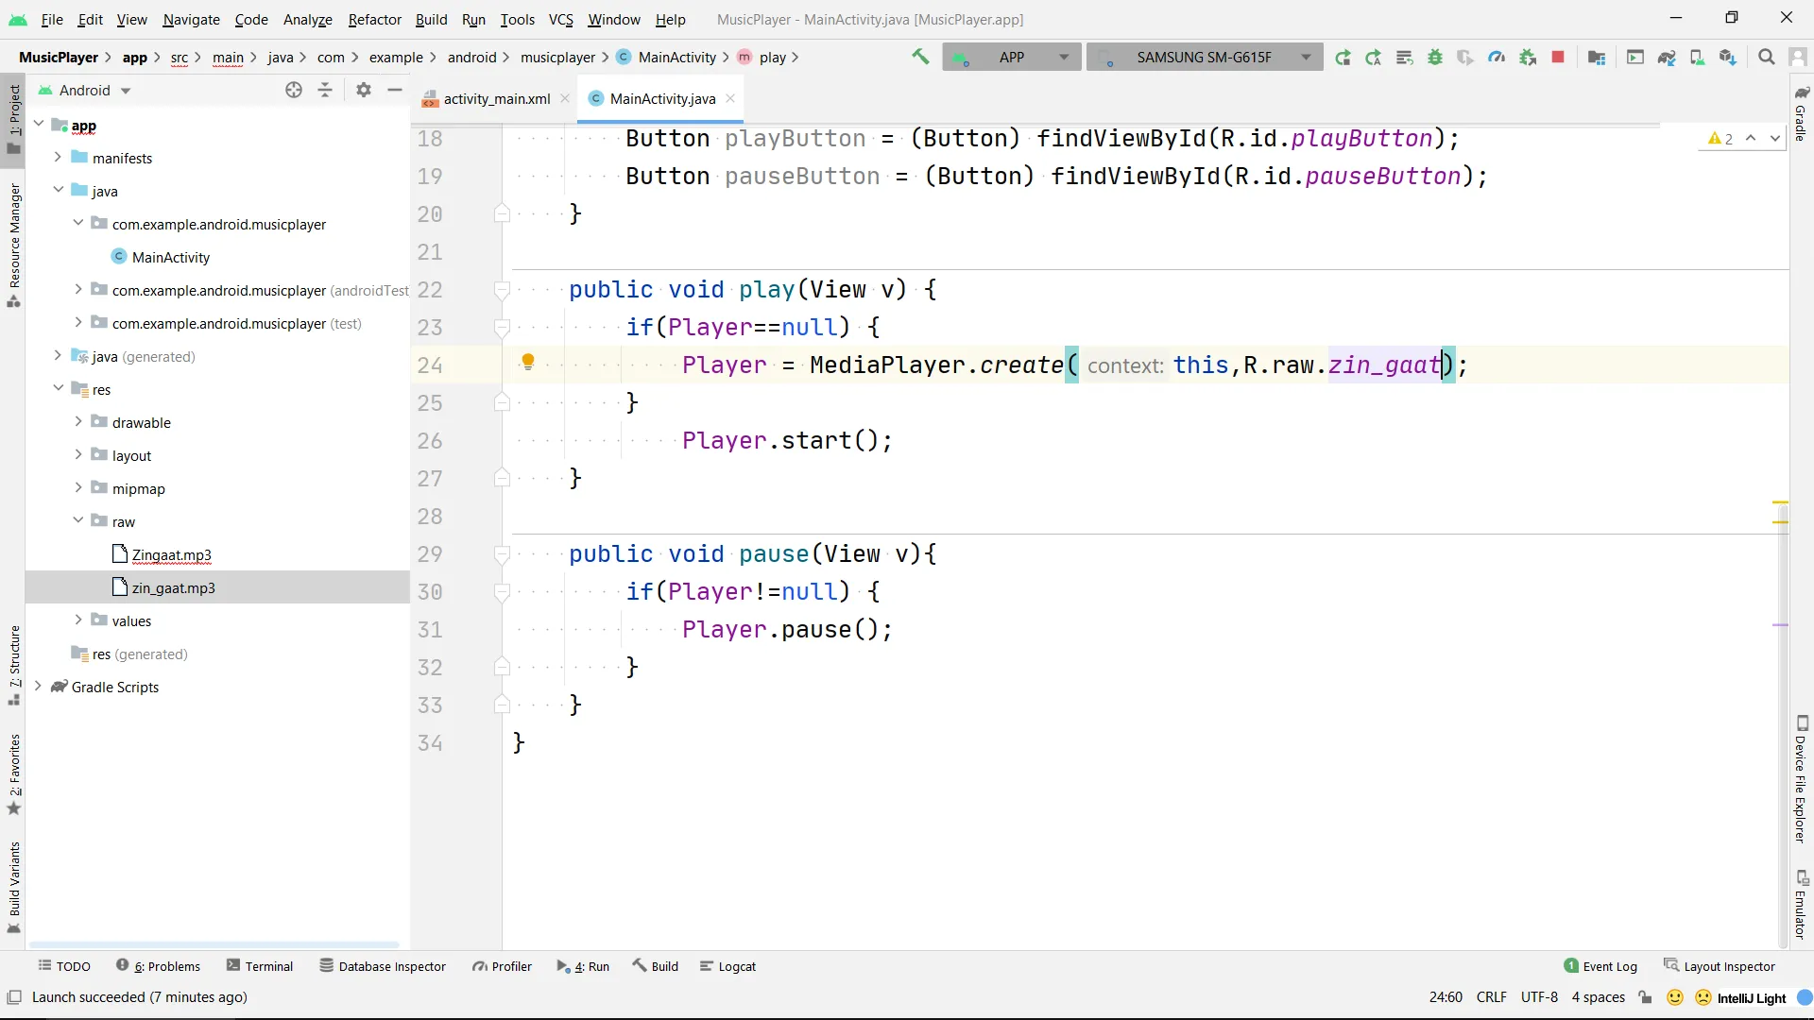Click the Debug app bug icon
1814x1020 pixels.
click(1435, 57)
